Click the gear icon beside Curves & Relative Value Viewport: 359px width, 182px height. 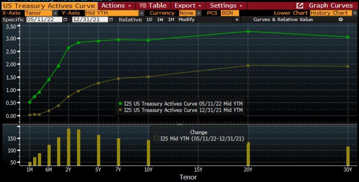340,19
